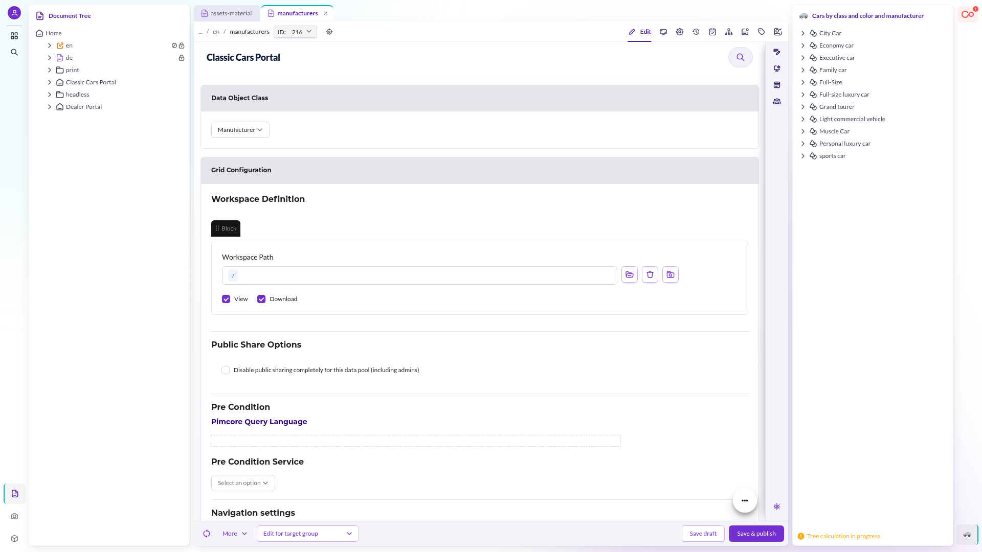Select the Edit tab in toolbar

click(639, 32)
